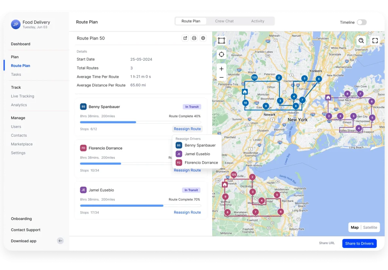Select purple stop marker 4

click(x=359, y=128)
